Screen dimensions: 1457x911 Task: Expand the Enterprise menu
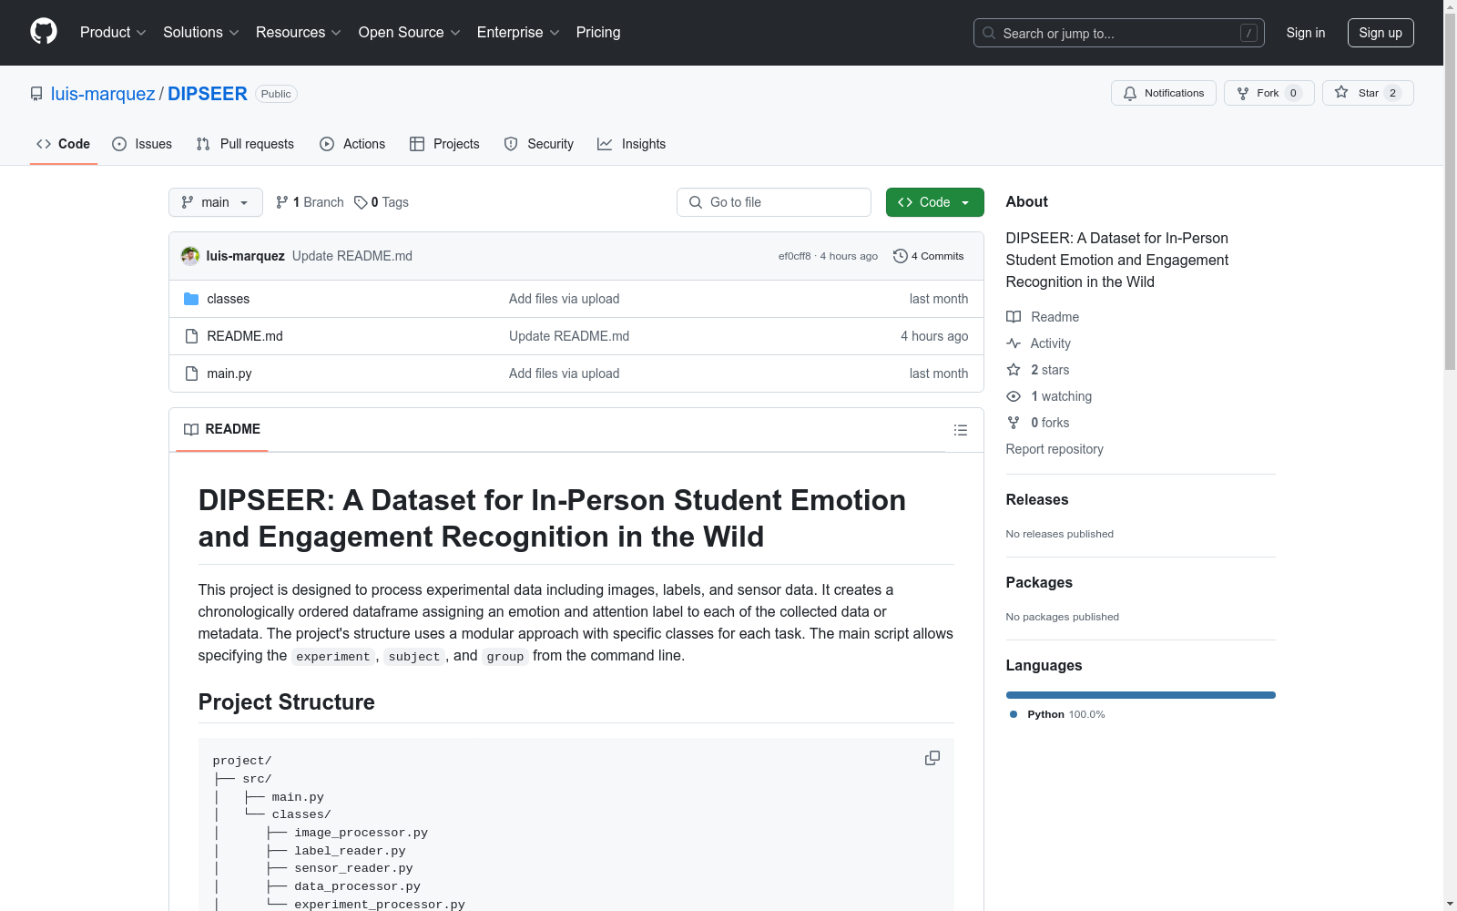[518, 32]
